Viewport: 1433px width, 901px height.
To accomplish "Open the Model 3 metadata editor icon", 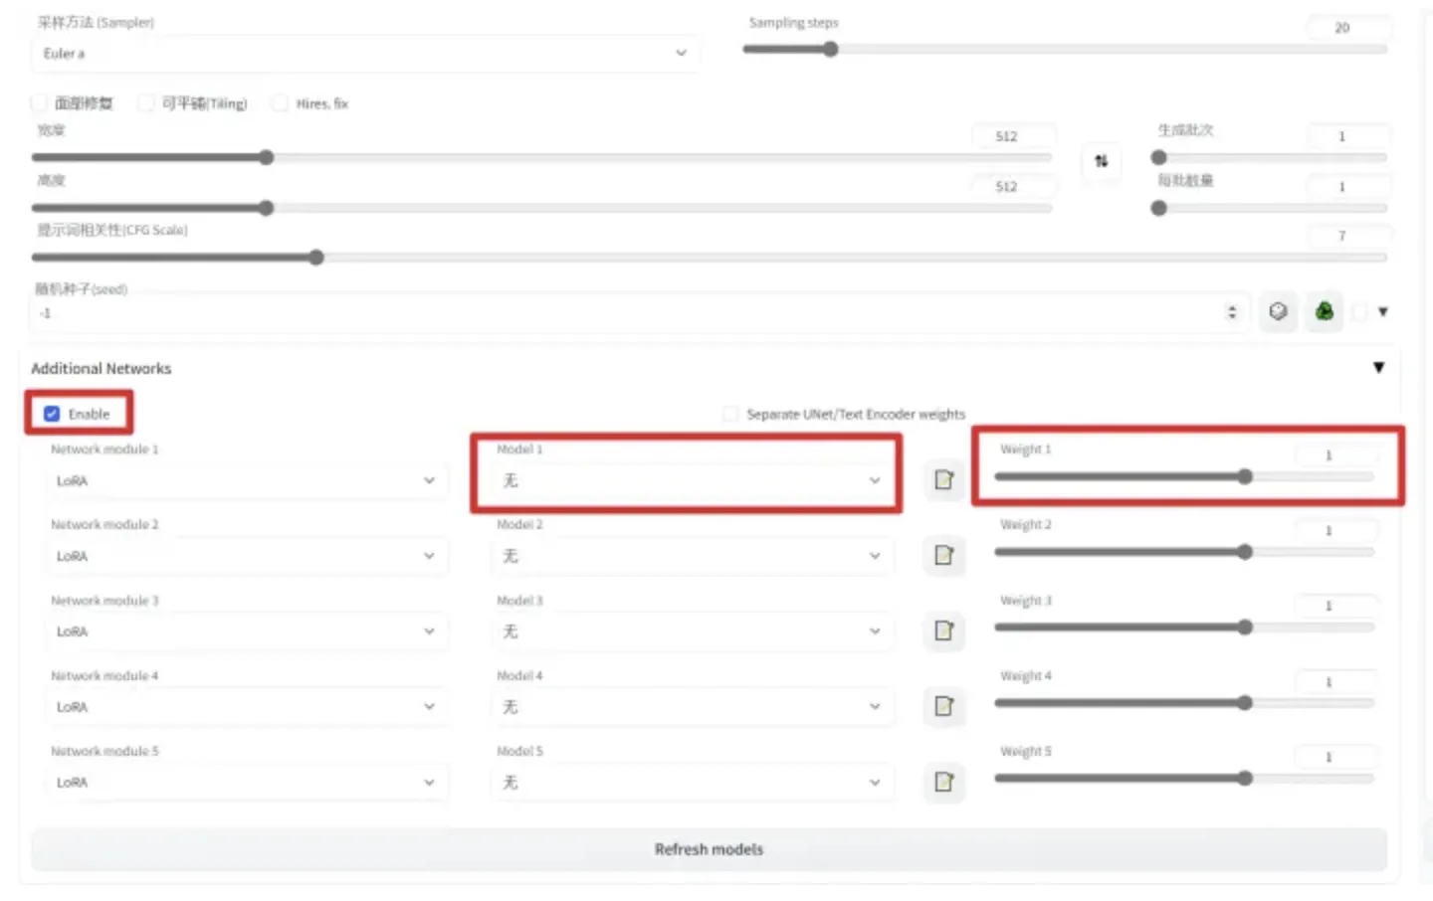I will tap(943, 631).
